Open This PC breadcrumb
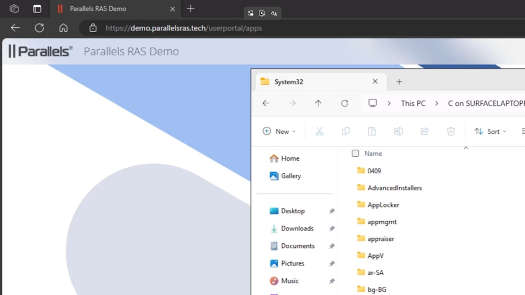Image resolution: width=525 pixels, height=295 pixels. [x=413, y=103]
